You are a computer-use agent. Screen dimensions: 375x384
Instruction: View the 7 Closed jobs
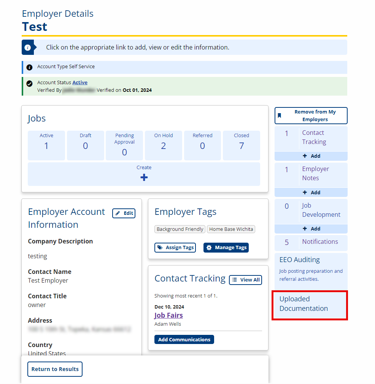[x=241, y=146]
